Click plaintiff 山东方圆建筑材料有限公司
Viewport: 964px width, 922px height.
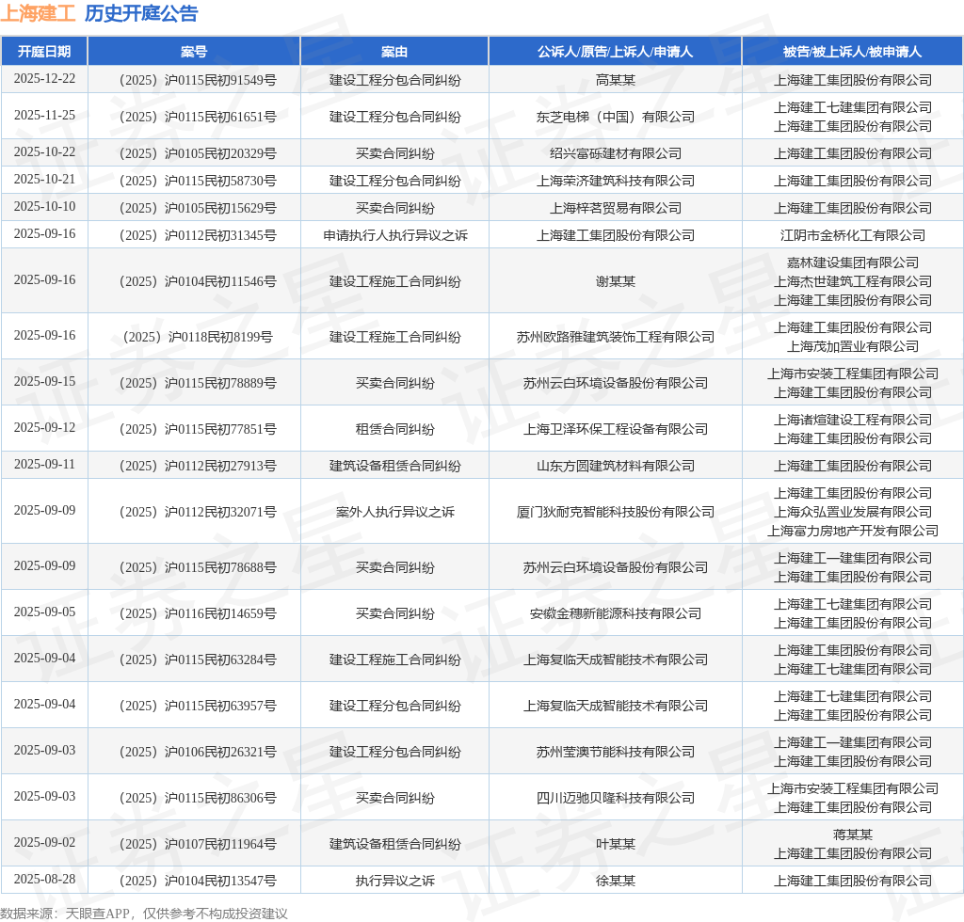(x=615, y=467)
